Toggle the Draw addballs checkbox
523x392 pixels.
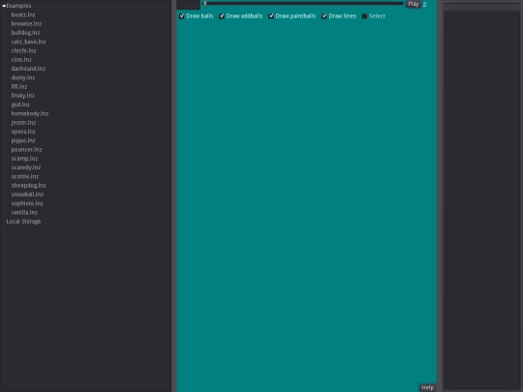222,16
